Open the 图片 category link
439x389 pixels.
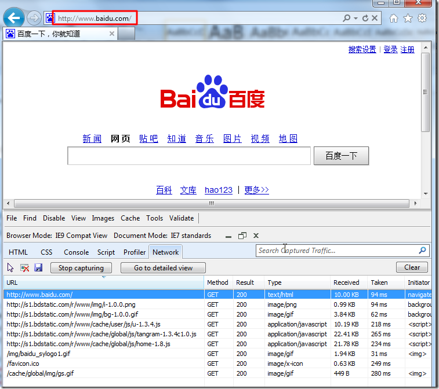click(232, 138)
